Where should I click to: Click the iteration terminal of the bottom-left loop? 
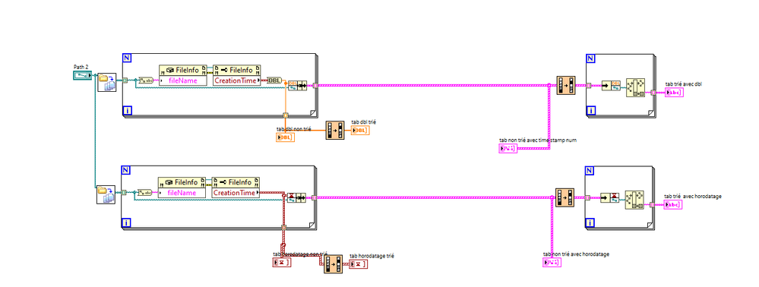(x=126, y=223)
